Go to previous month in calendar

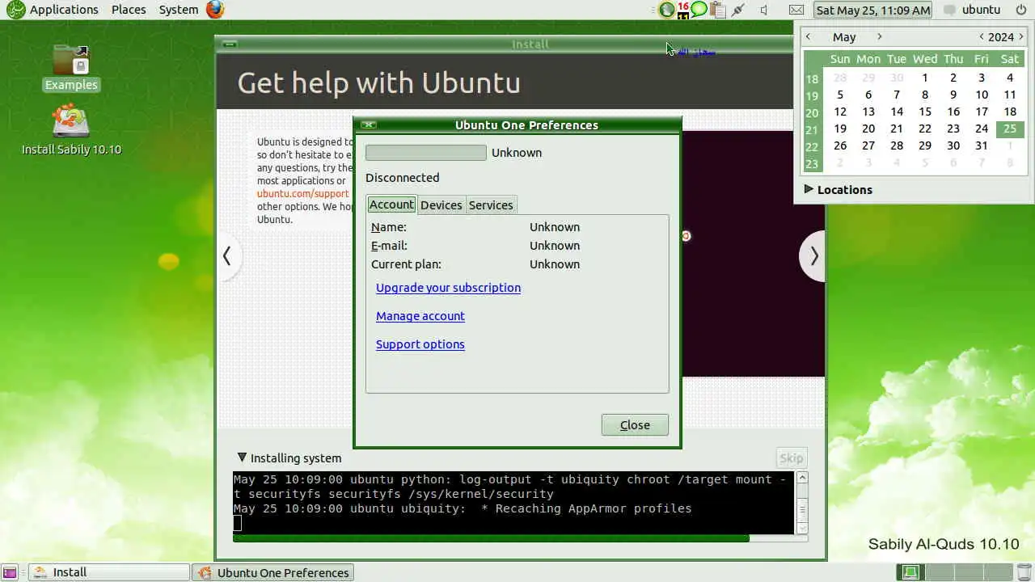coord(809,36)
